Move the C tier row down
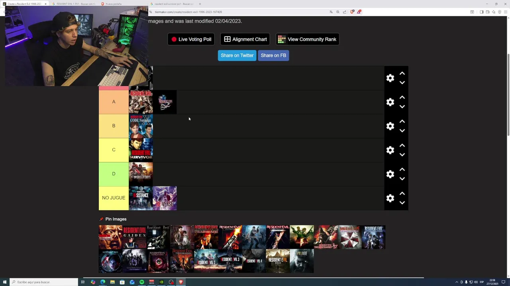Image resolution: width=510 pixels, height=286 pixels. point(402,155)
